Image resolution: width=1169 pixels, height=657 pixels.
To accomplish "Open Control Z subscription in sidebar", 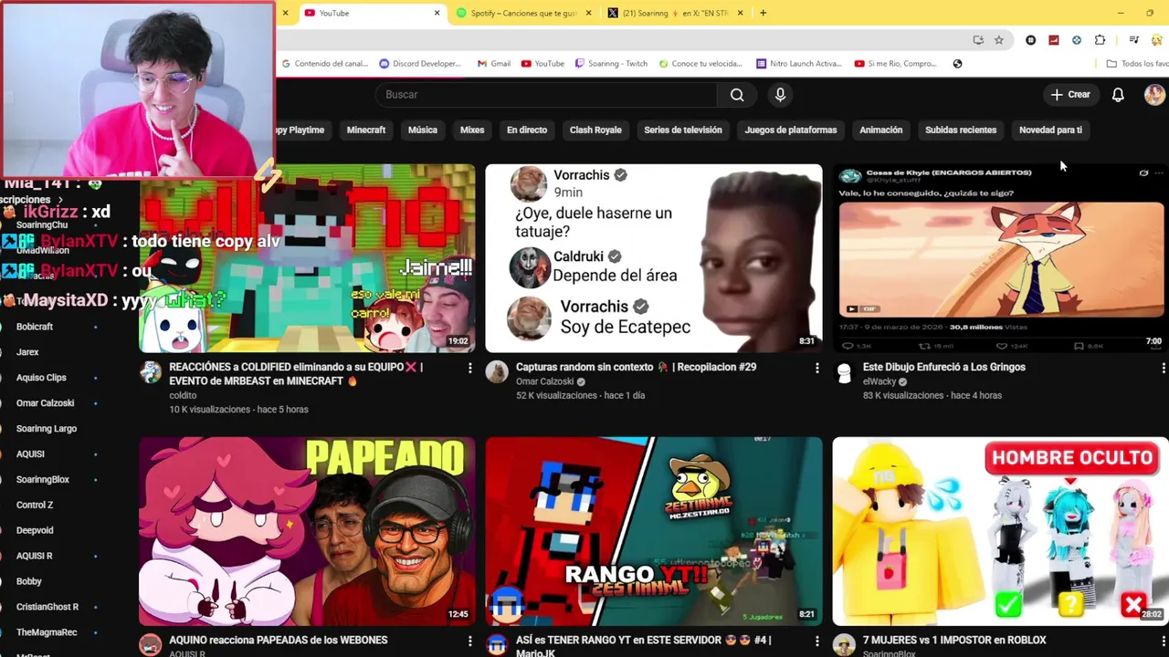I will [35, 505].
